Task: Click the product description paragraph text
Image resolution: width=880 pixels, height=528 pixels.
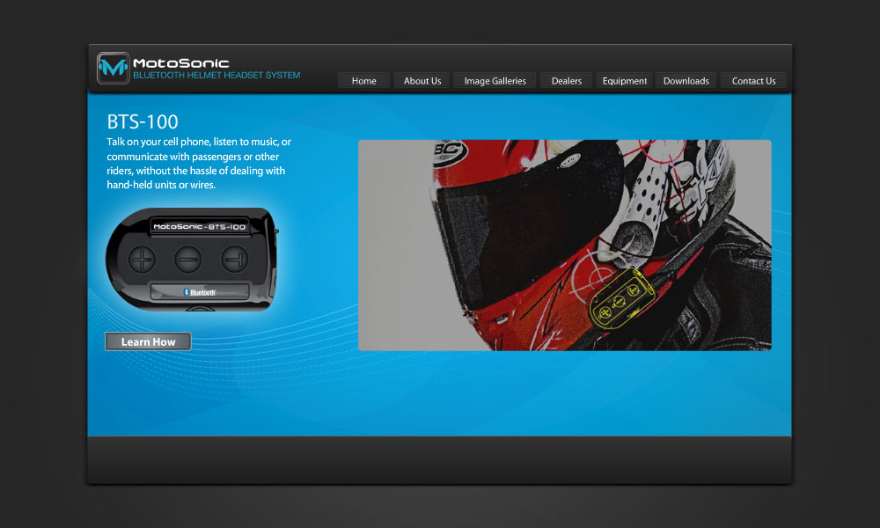Action: point(199,164)
